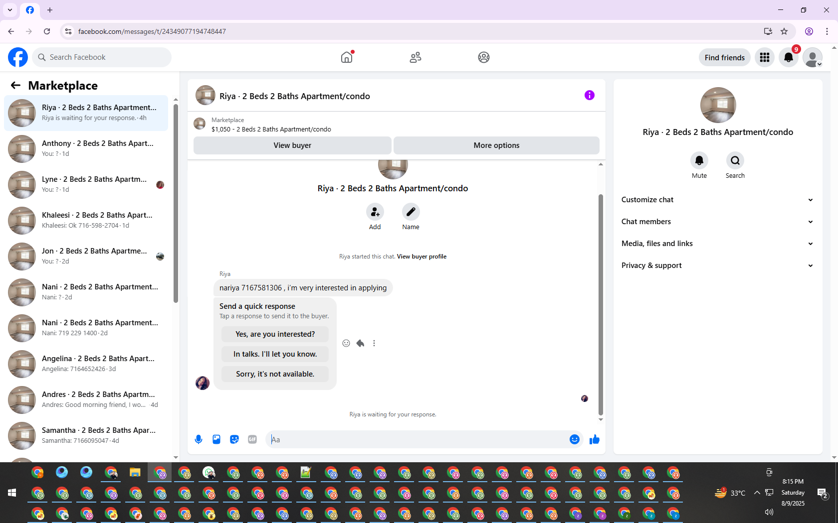Mute the Riya conversation

[x=699, y=160]
